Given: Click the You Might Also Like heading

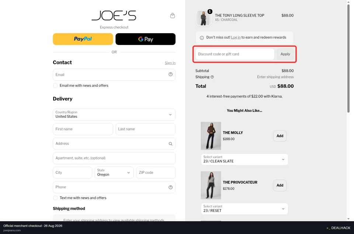Looking at the screenshot, I should point(244,111).
